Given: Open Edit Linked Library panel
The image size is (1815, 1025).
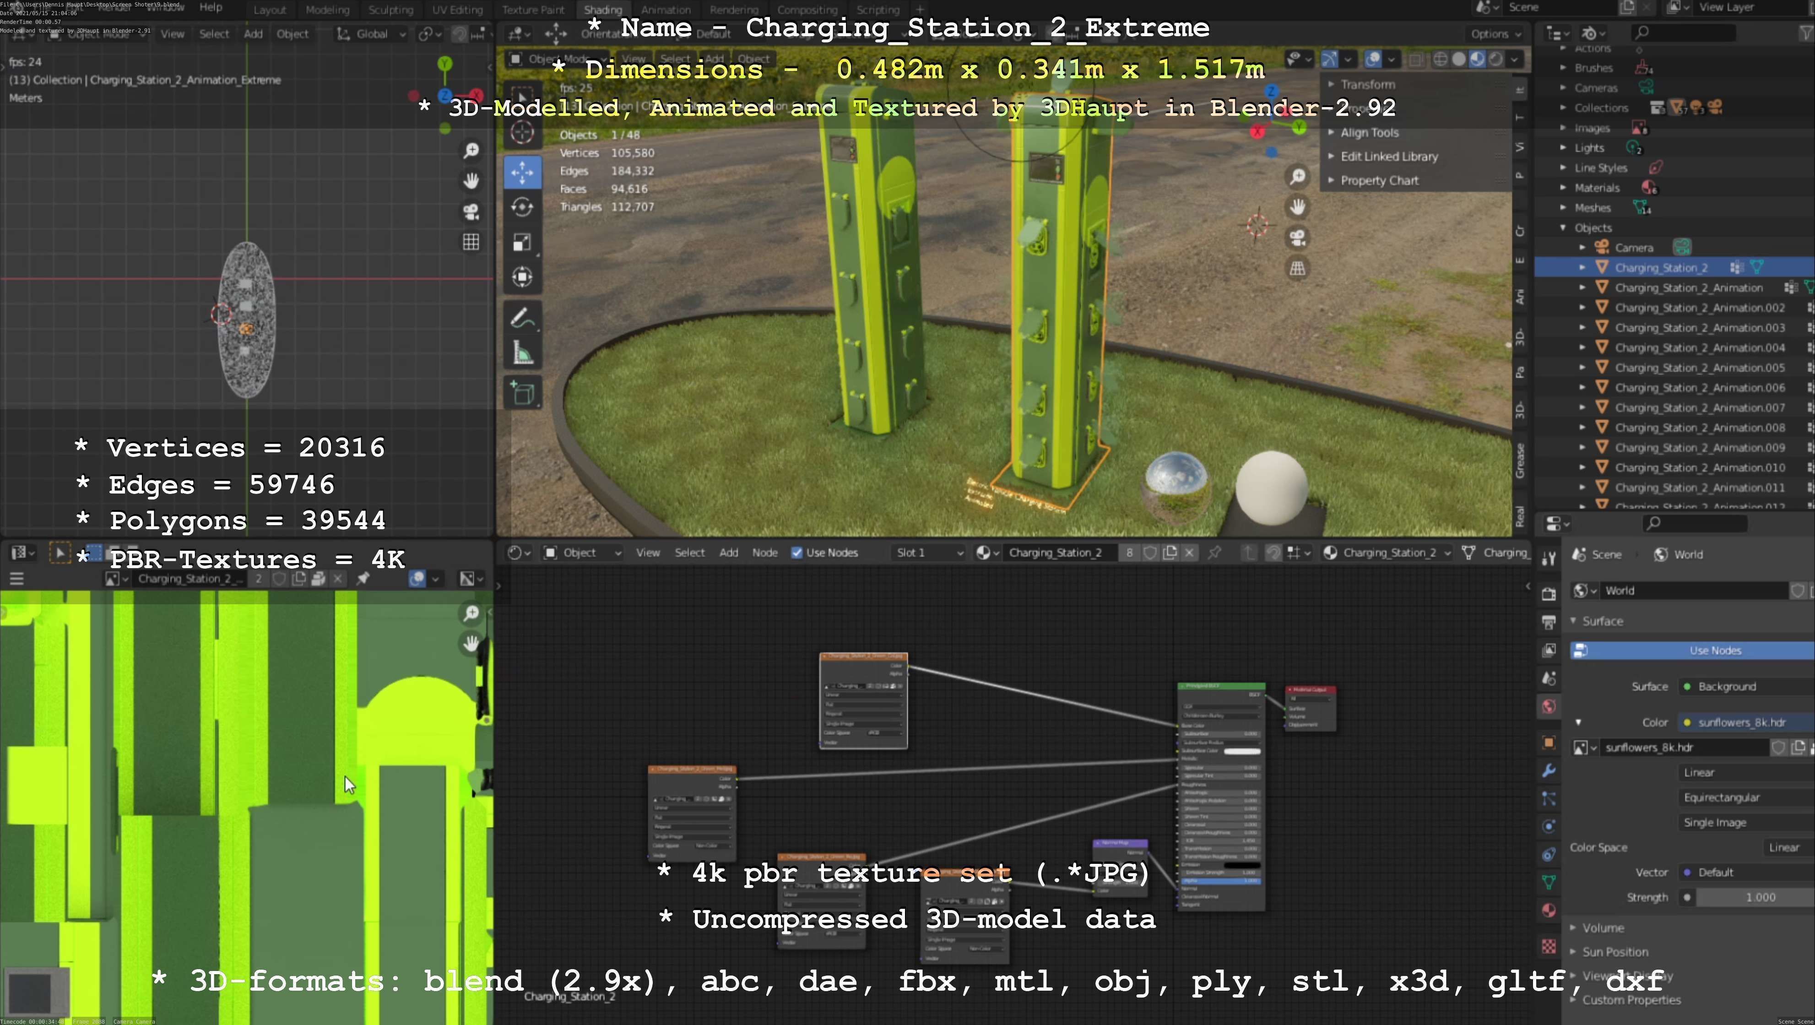Looking at the screenshot, I should click(1388, 157).
